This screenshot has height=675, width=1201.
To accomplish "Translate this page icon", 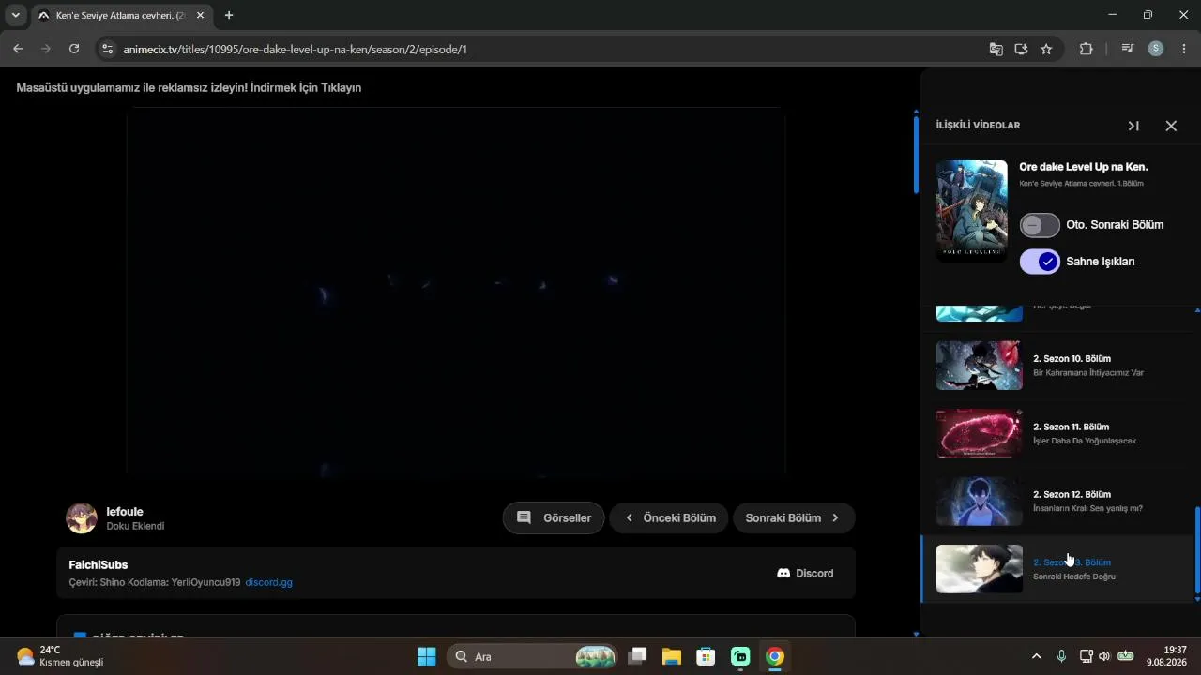I will point(996,49).
